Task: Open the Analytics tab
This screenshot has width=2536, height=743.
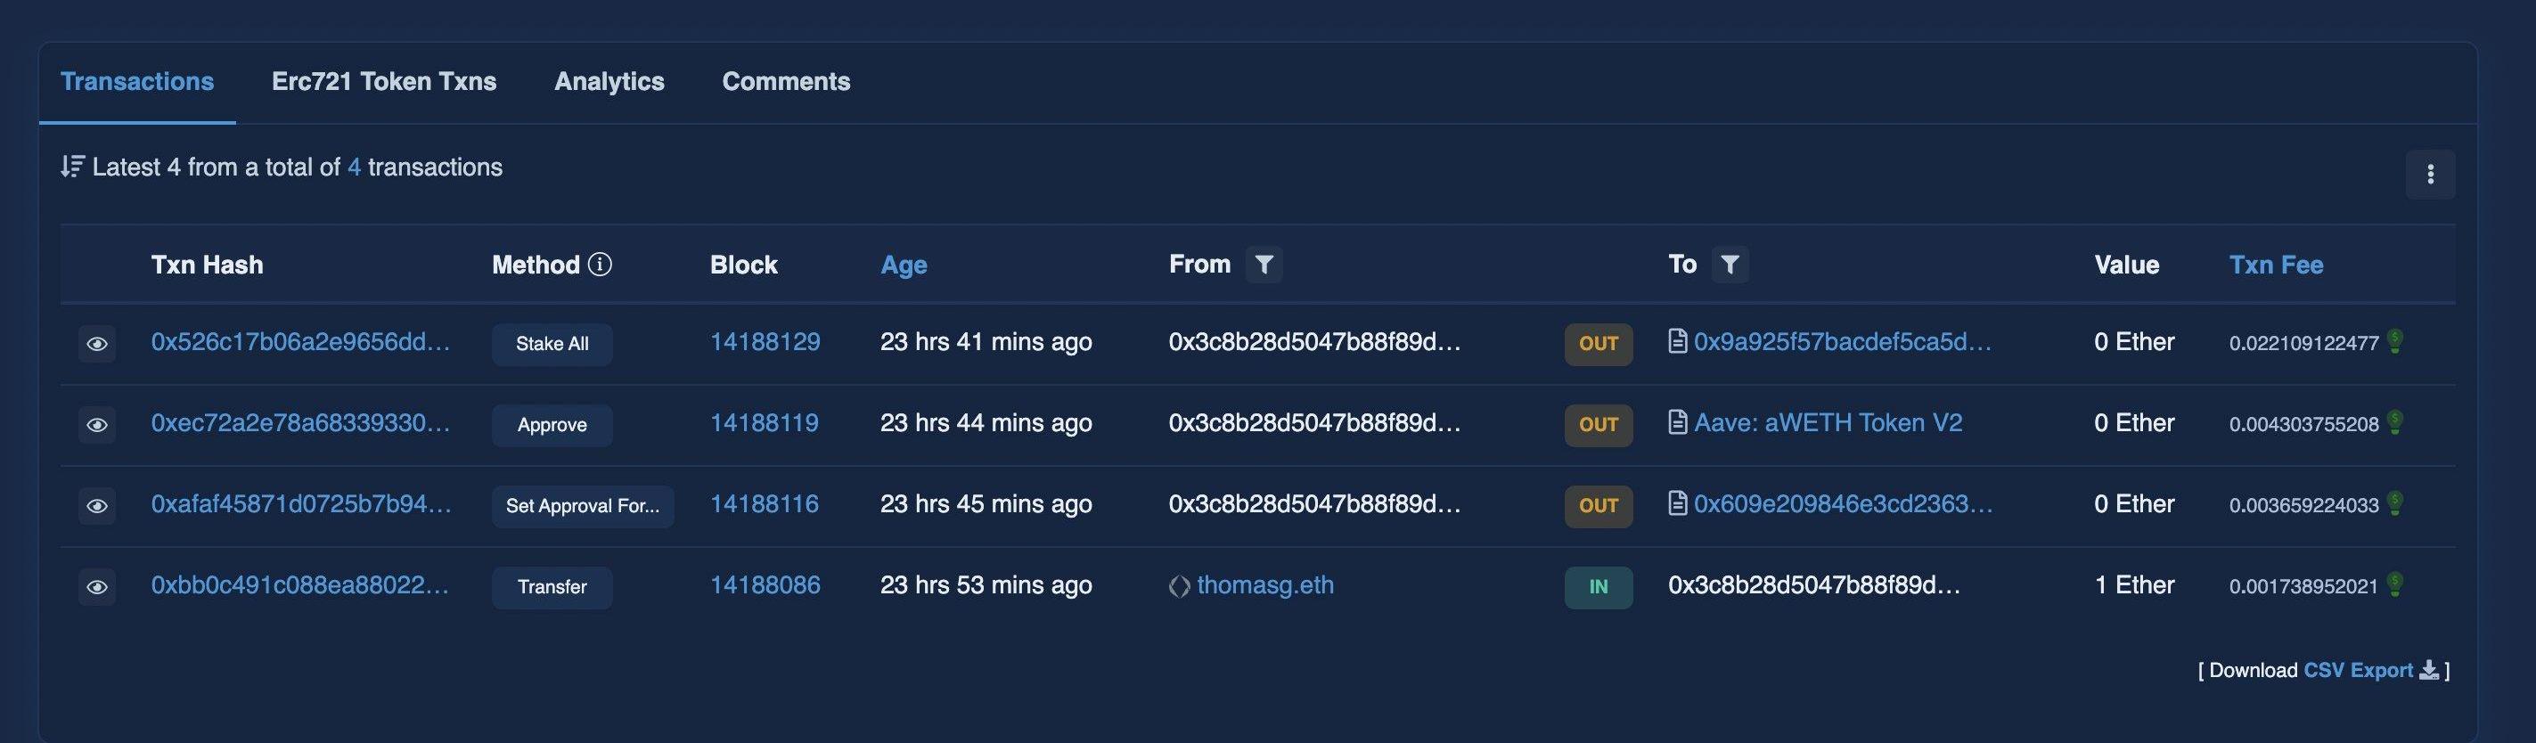Action: pos(609,82)
